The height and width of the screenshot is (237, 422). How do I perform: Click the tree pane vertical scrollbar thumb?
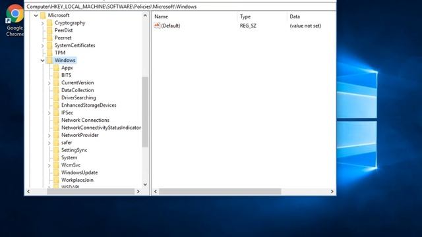click(x=145, y=112)
